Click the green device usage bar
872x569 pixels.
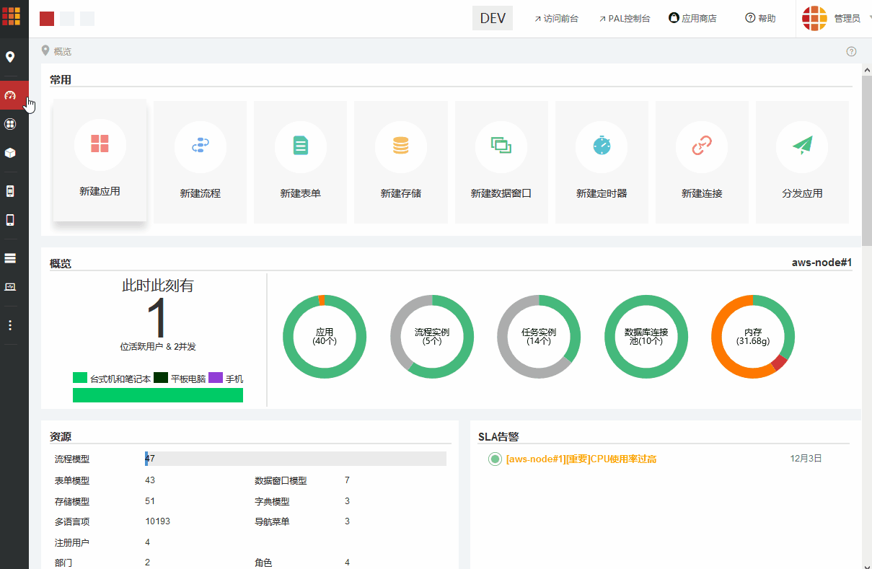pyautogui.click(x=158, y=395)
